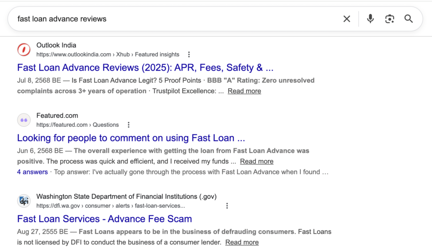
Task: Expand Read more on Outlook India snippet
Action: pos(244,91)
